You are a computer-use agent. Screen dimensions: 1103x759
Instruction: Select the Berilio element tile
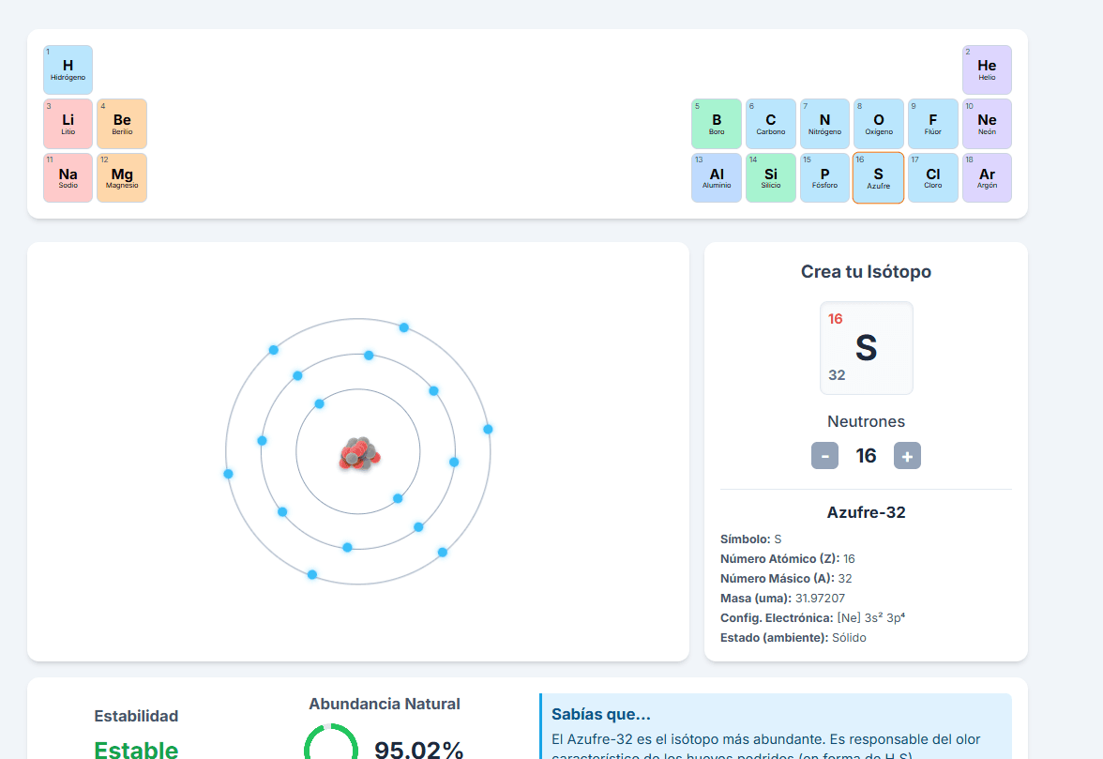[122, 124]
